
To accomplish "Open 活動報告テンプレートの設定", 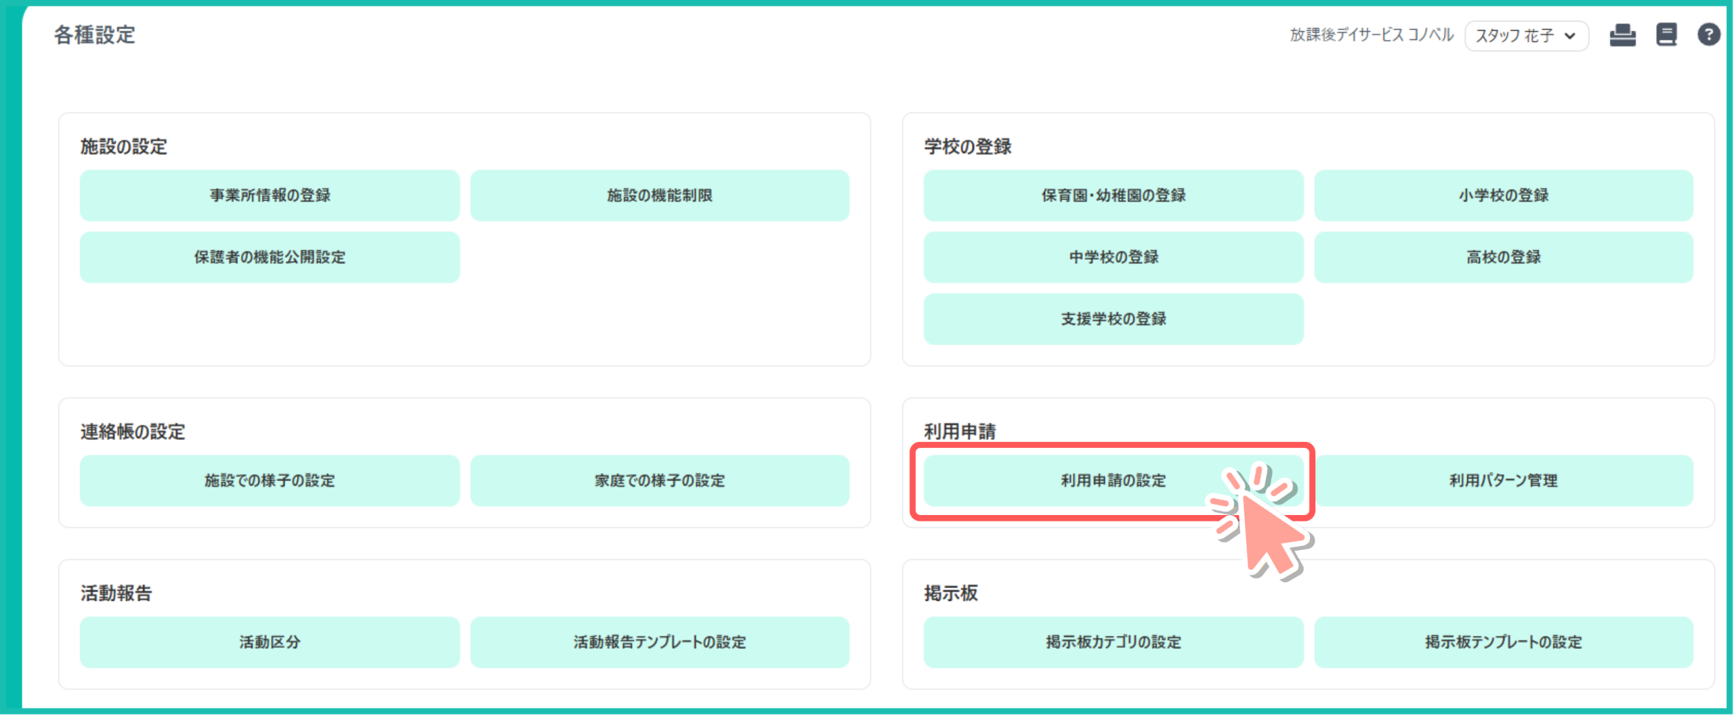I will point(659,642).
